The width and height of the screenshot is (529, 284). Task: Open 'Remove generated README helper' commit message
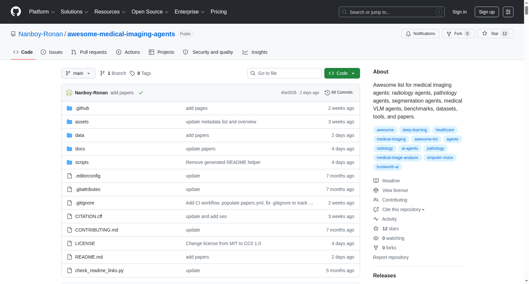(x=223, y=162)
